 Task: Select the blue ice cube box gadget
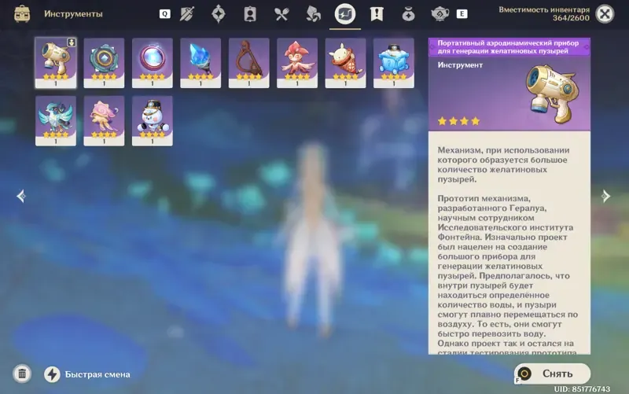(394, 63)
